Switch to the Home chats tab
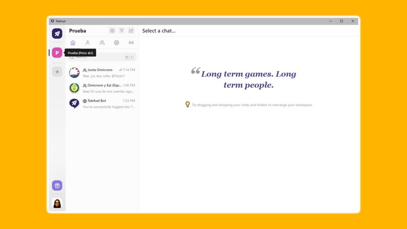The width and height of the screenshot is (407, 229). (x=73, y=43)
